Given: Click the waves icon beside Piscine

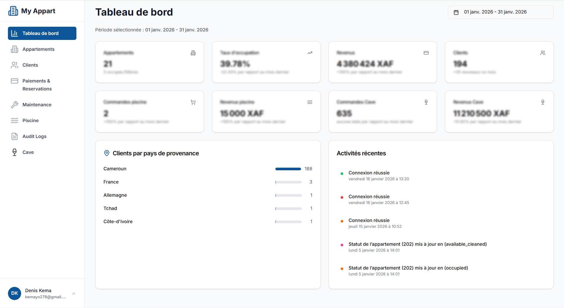Looking at the screenshot, I should [x=14, y=121].
